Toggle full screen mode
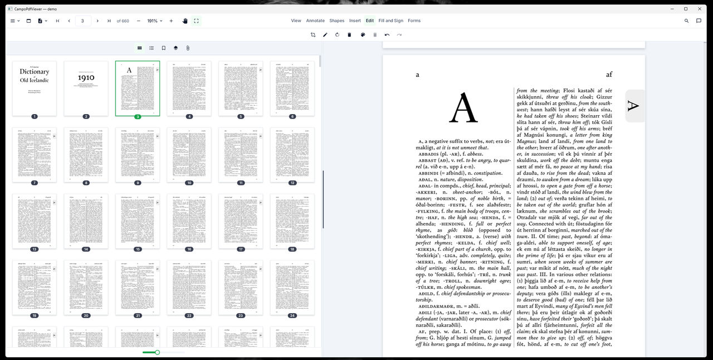 click(x=196, y=21)
